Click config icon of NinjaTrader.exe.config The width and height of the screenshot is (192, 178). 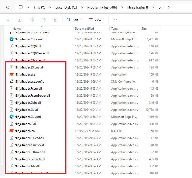pos(12,81)
